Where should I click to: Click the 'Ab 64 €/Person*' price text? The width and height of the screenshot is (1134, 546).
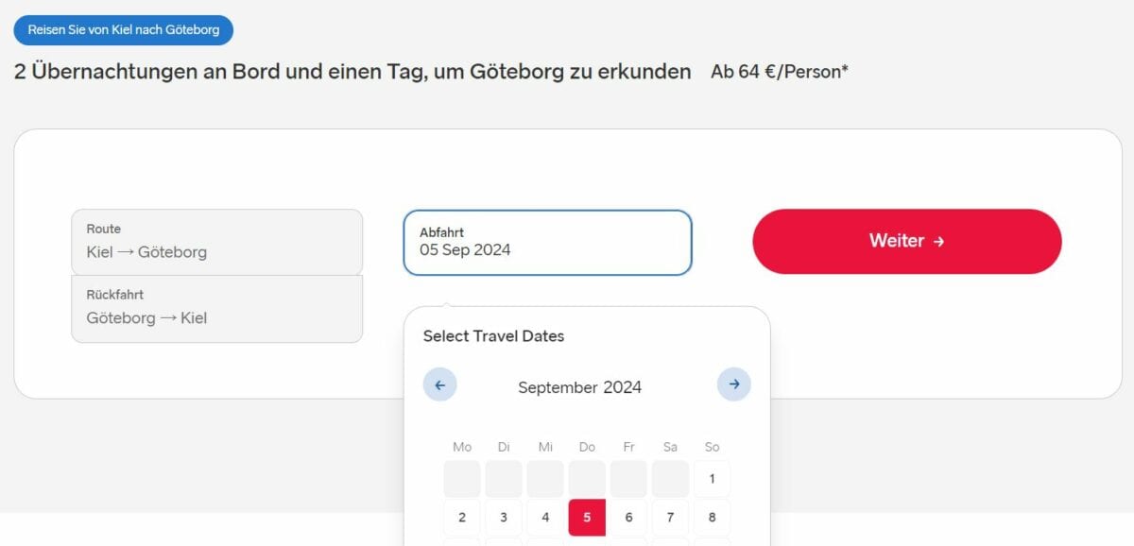click(780, 72)
